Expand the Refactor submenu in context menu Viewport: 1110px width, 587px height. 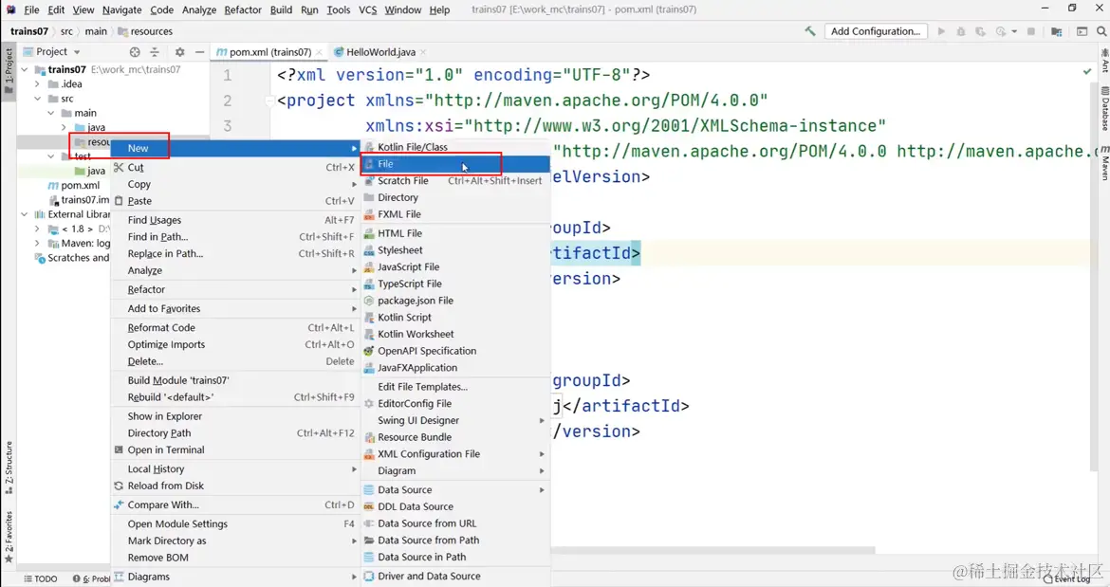coord(235,290)
